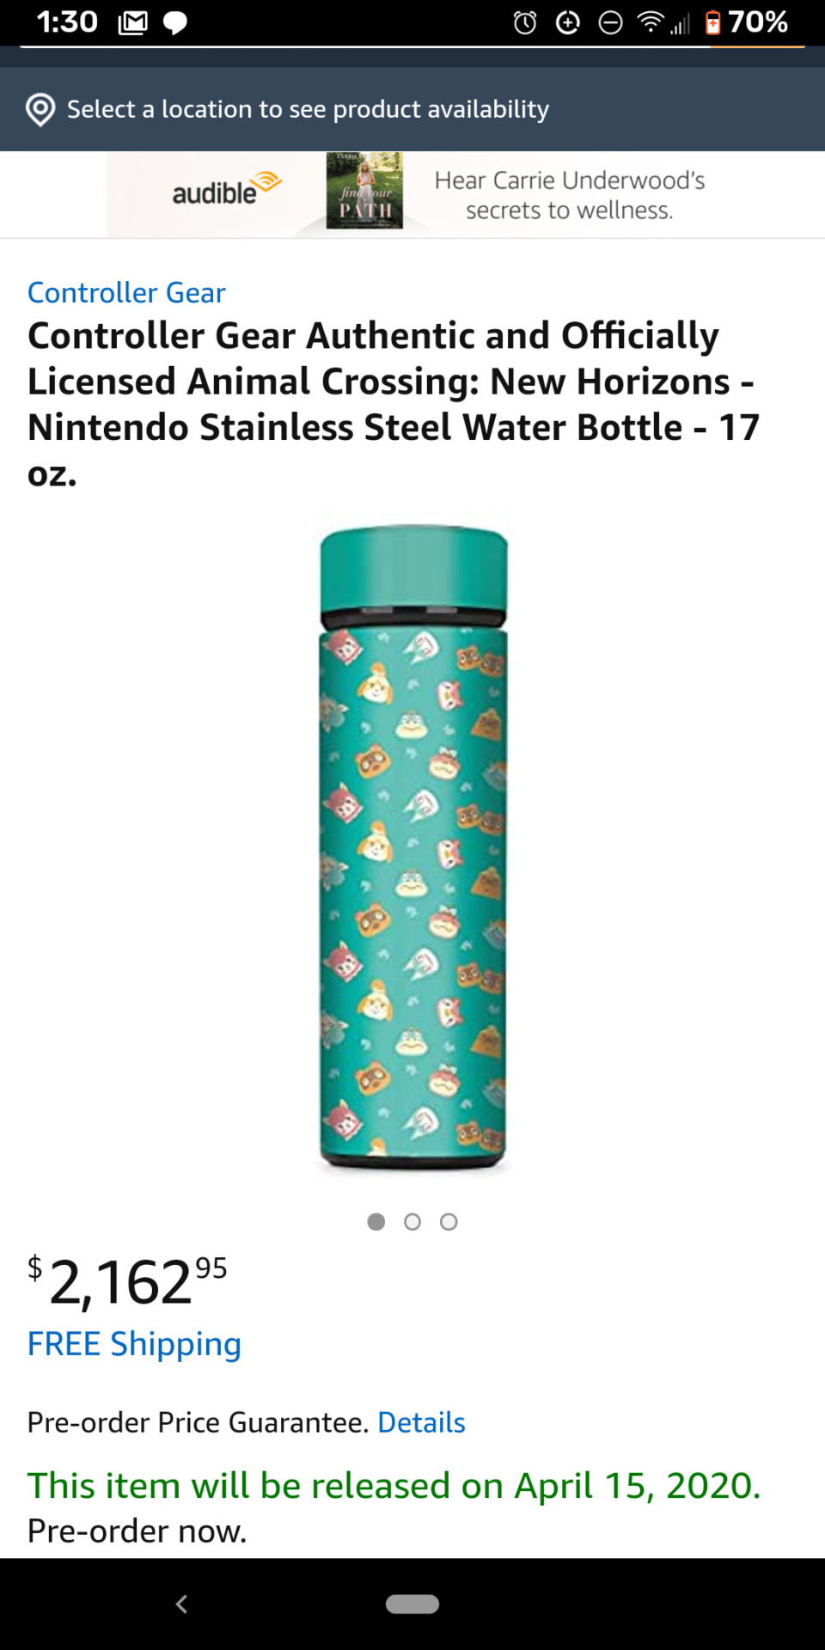825x1650 pixels.
Task: Open the Find Your Path book cover
Action: [364, 191]
